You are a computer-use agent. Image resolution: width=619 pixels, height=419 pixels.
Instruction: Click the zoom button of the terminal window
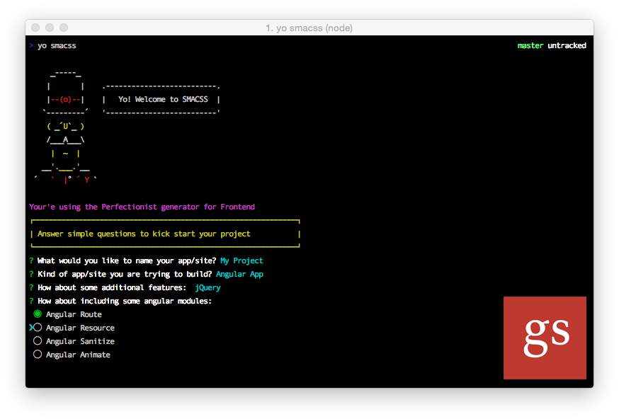point(64,28)
